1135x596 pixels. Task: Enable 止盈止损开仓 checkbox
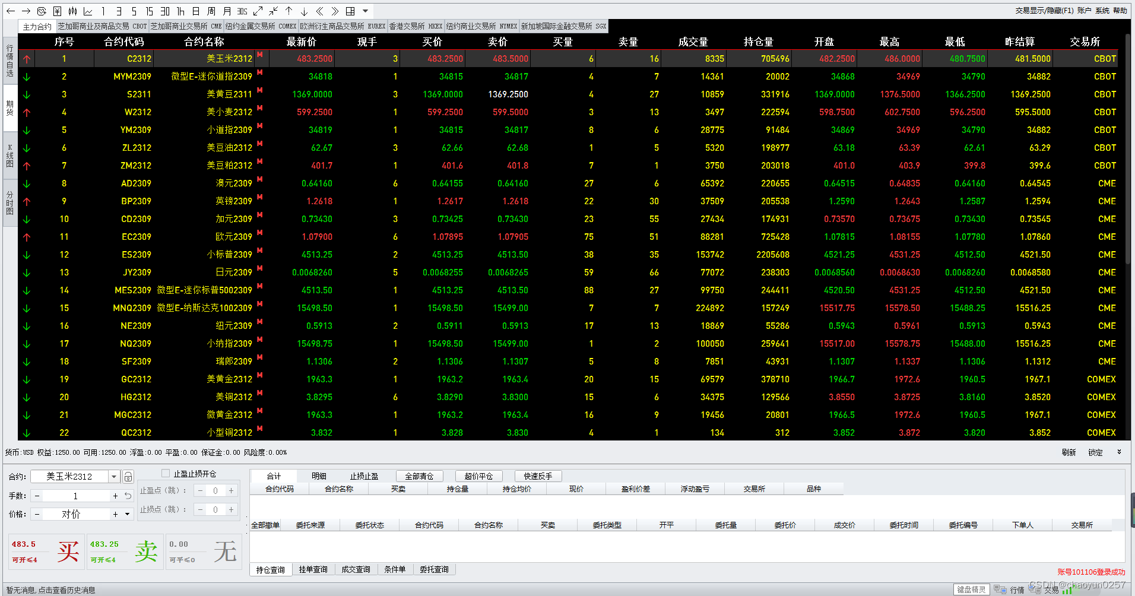(x=166, y=473)
